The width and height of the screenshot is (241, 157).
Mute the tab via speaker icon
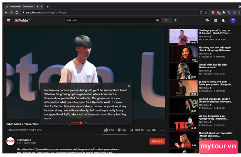pyautogui.click(x=38, y=7)
